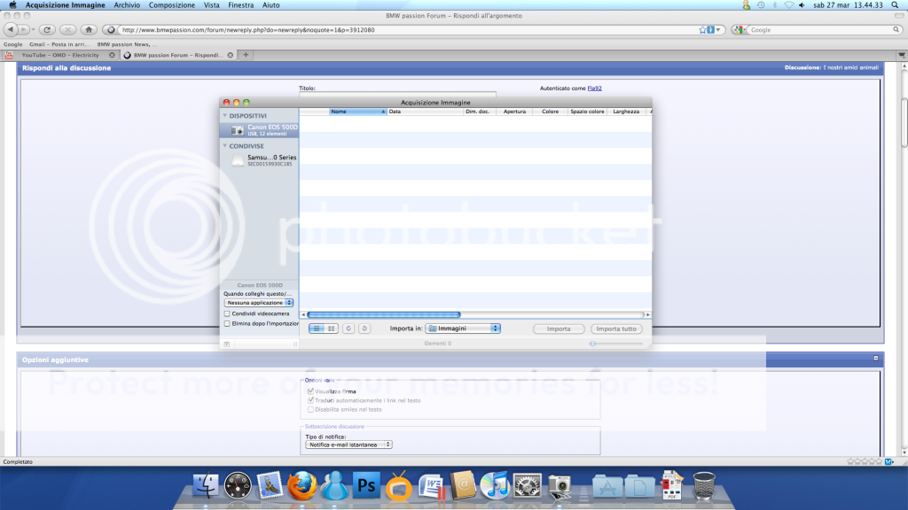Open the Fla92 user profile link
The width and height of the screenshot is (908, 510).
click(594, 89)
